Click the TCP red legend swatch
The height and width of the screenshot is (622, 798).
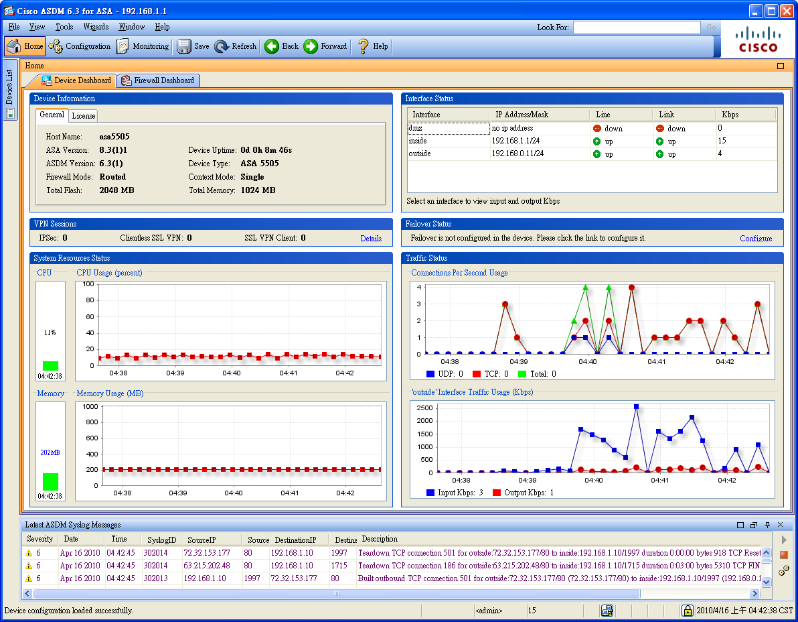click(x=477, y=374)
